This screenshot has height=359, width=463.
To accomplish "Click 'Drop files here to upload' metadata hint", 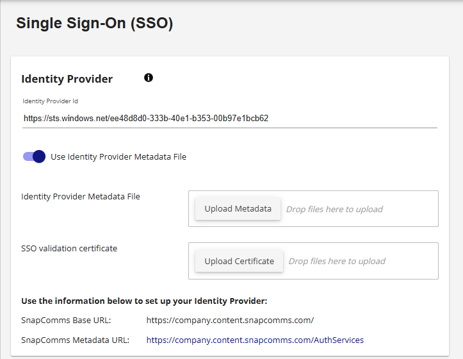I will 334,209.
